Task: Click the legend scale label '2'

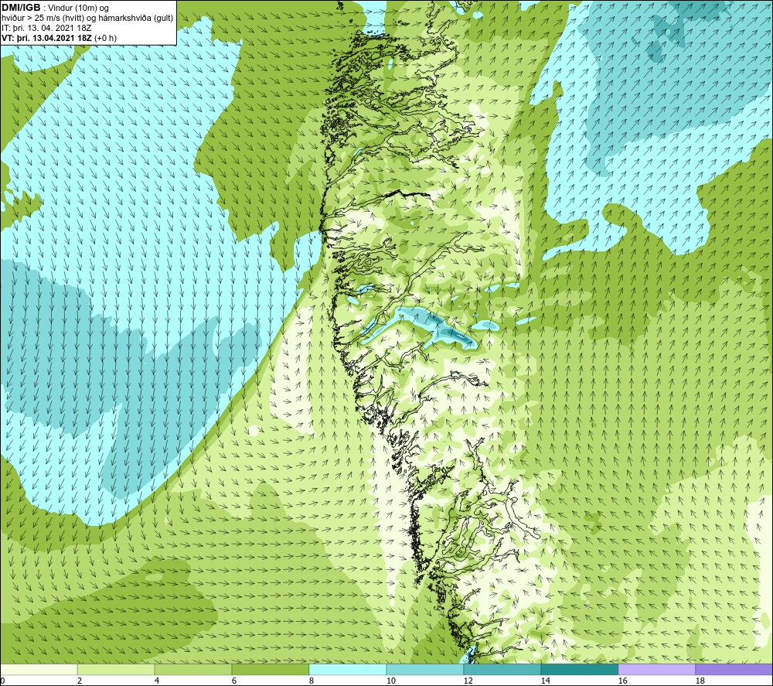Action: [x=80, y=681]
